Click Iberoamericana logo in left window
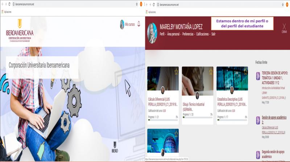 (x=20, y=31)
